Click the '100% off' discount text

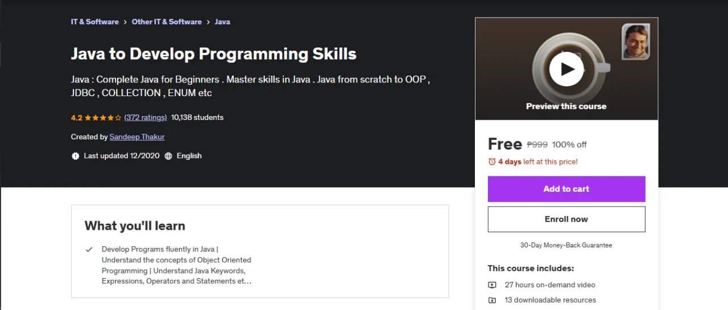[x=569, y=144]
